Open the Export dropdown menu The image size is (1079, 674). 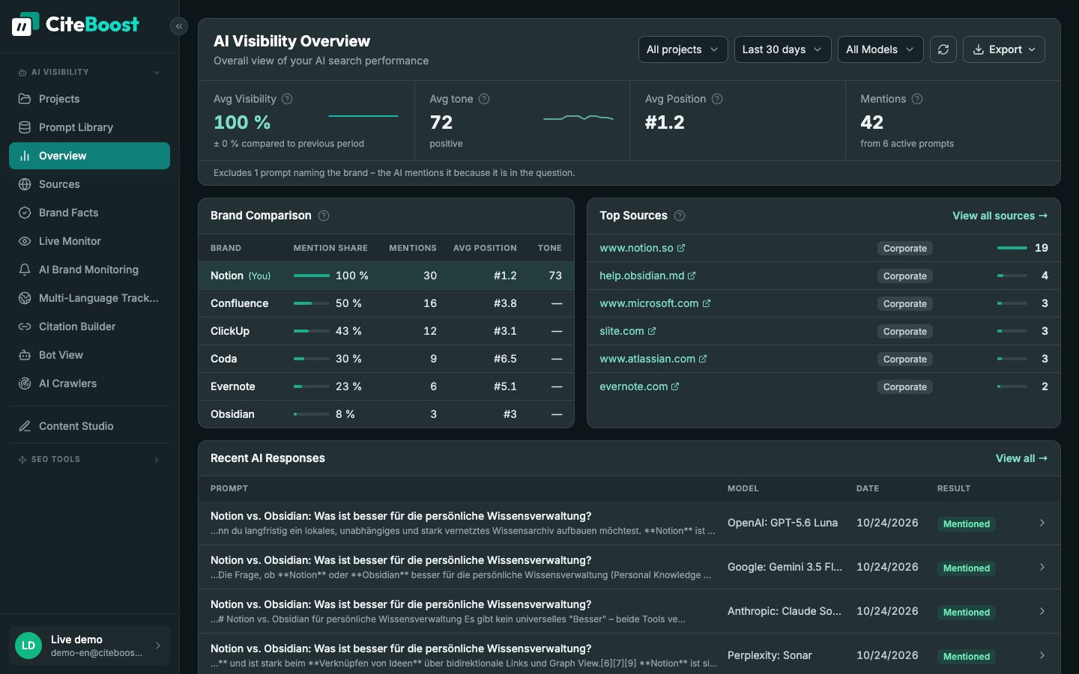[x=1004, y=49]
